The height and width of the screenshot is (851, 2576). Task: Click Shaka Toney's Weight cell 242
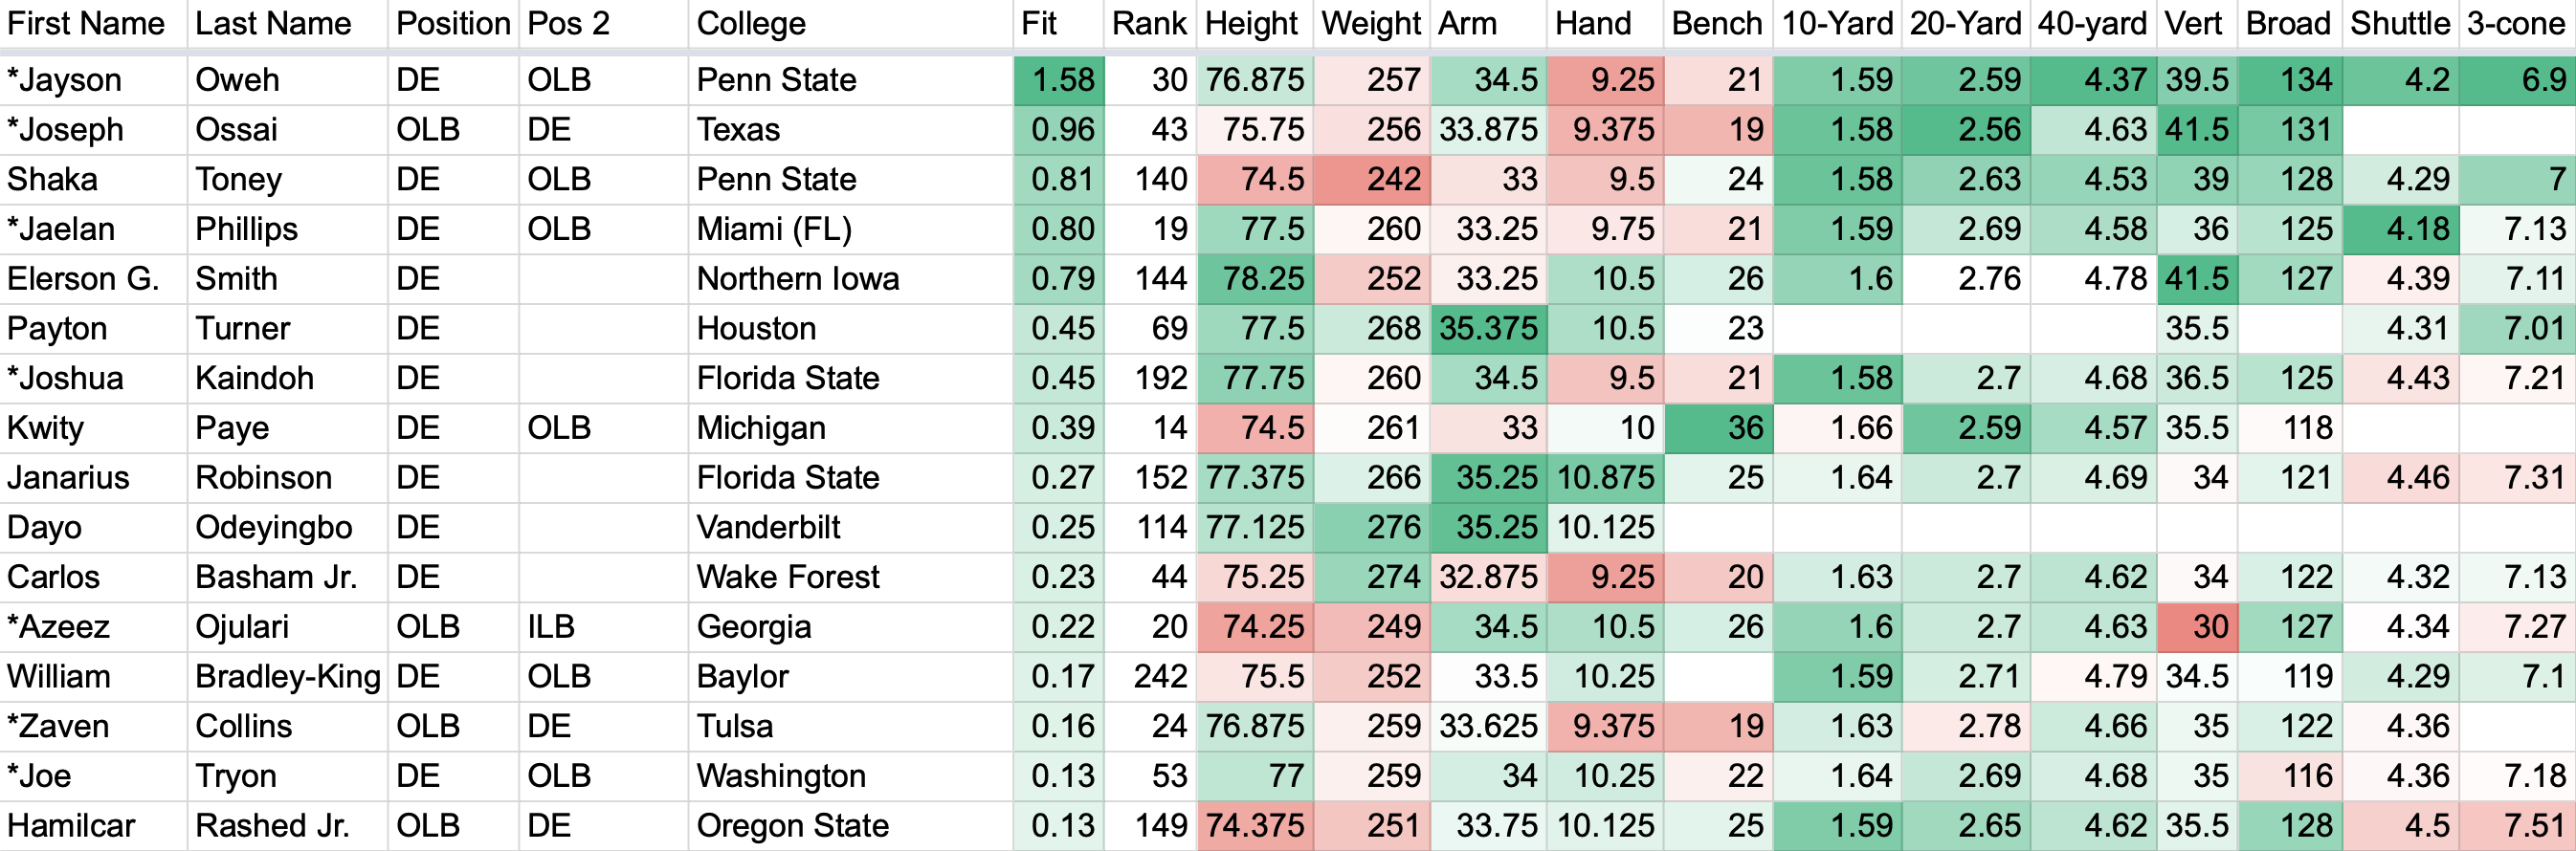[x=1372, y=180]
